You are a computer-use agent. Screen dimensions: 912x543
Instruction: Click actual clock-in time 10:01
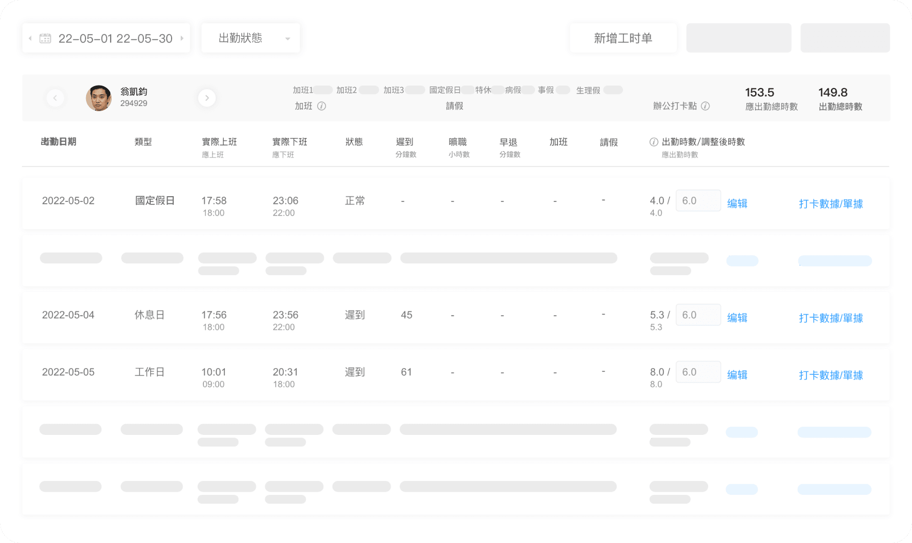214,372
